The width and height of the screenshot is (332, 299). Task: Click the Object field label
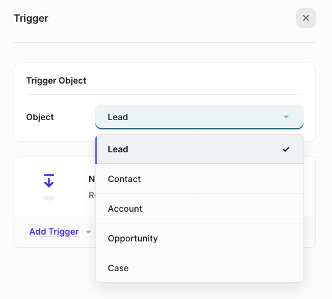pos(40,117)
